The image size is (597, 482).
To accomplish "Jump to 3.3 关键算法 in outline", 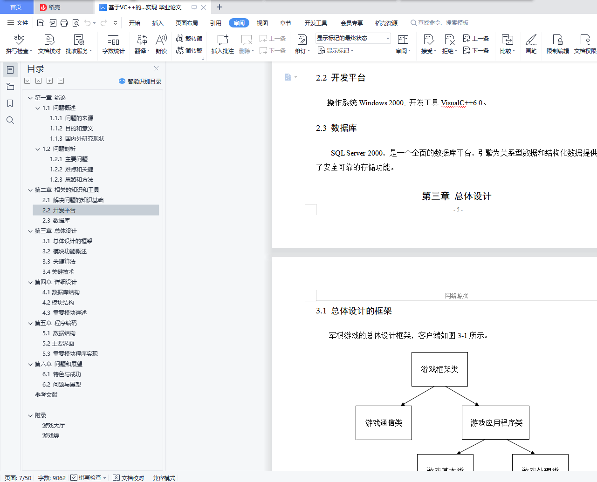I will tap(59, 262).
